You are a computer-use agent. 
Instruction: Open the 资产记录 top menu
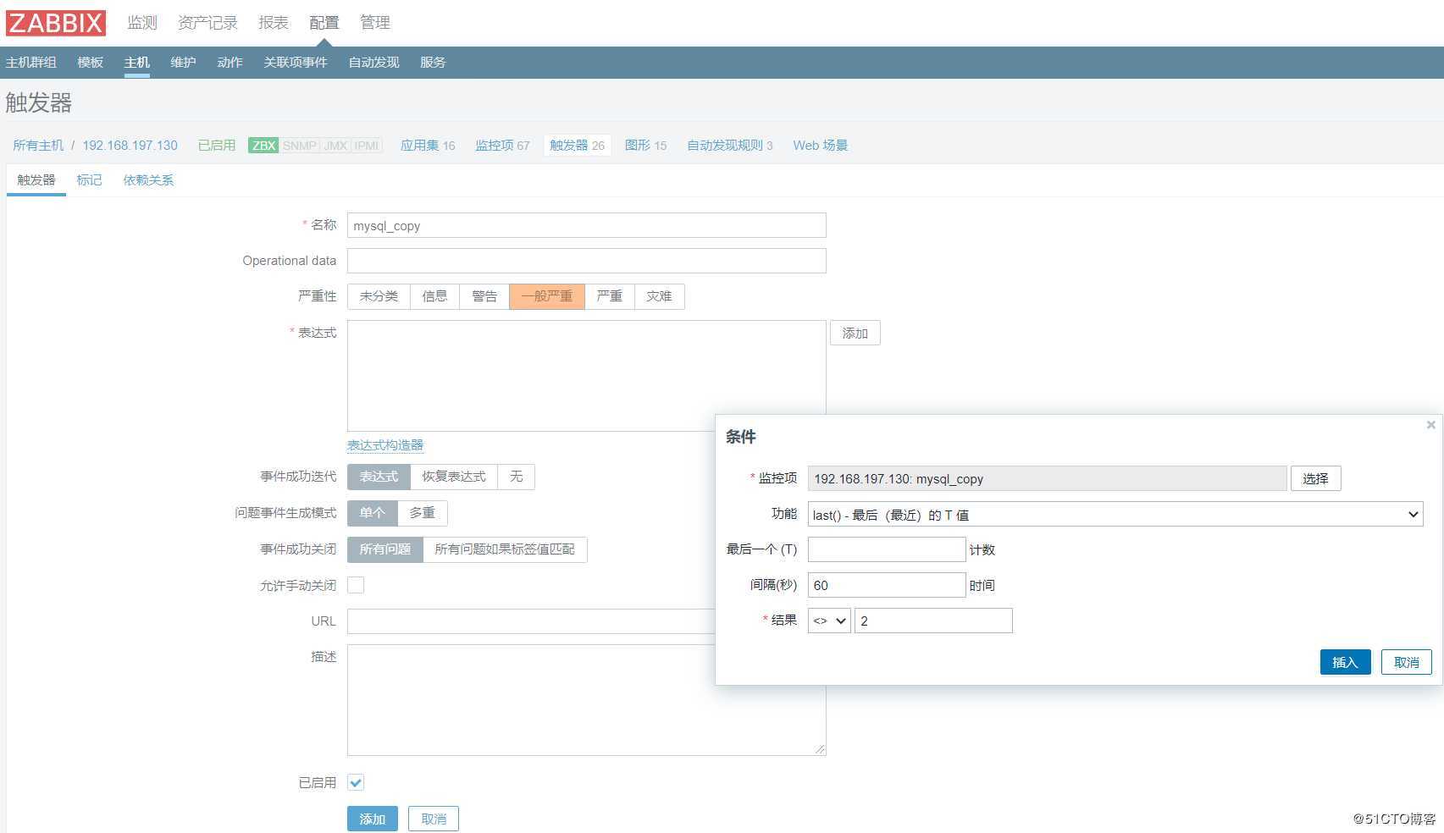tap(207, 23)
